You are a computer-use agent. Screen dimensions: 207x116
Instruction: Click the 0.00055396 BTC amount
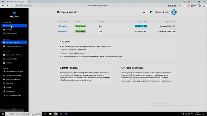tap(141, 32)
